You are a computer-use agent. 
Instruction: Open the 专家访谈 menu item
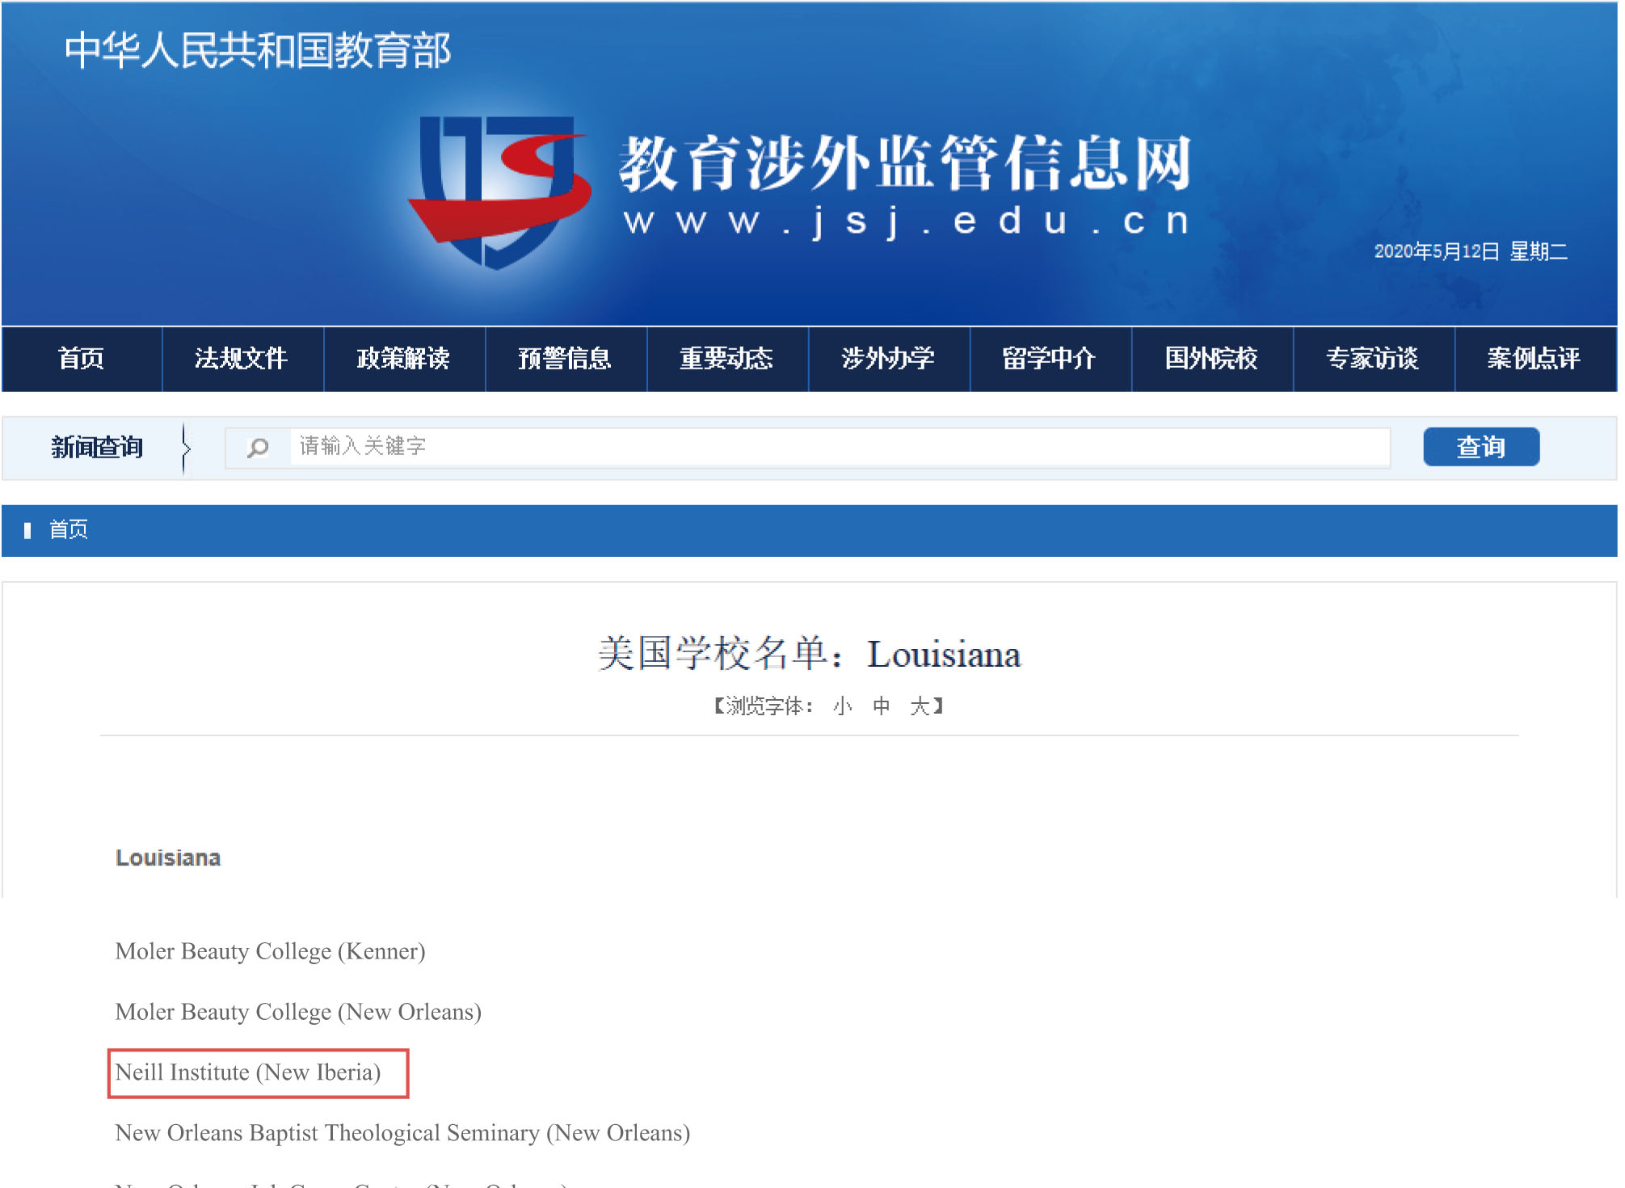coord(1374,359)
